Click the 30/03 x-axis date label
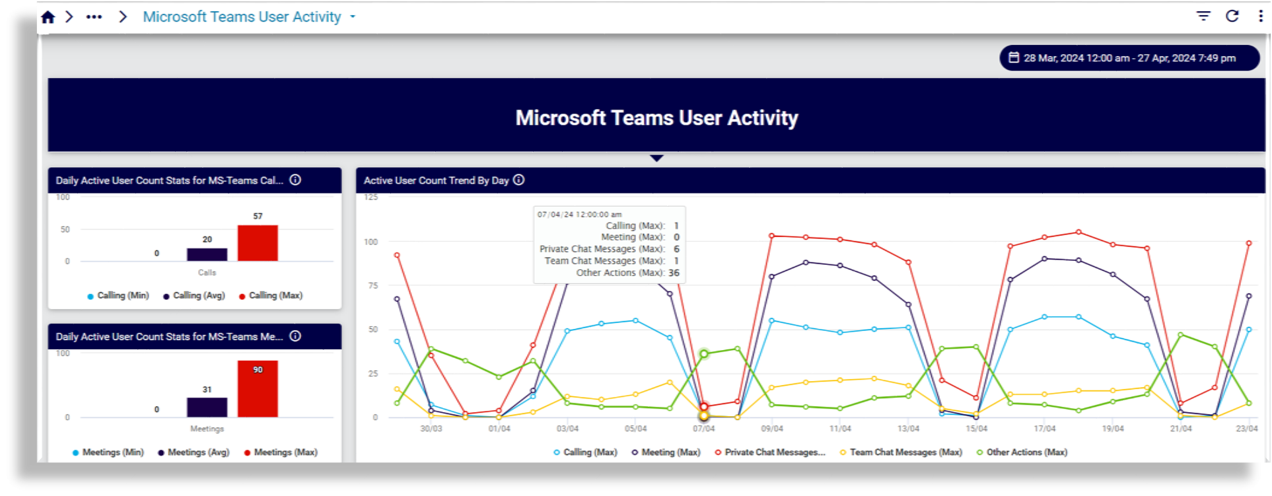The width and height of the screenshot is (1272, 496). point(431,429)
